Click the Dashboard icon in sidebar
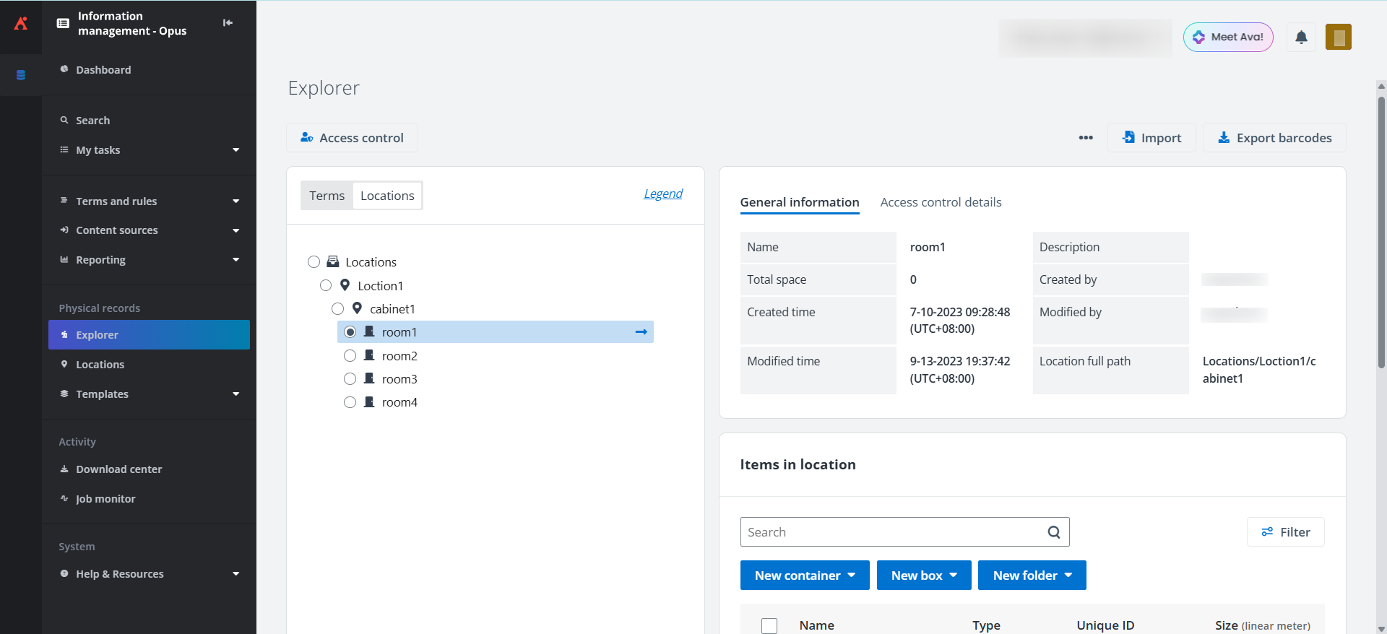This screenshot has height=634, width=1387. point(64,69)
